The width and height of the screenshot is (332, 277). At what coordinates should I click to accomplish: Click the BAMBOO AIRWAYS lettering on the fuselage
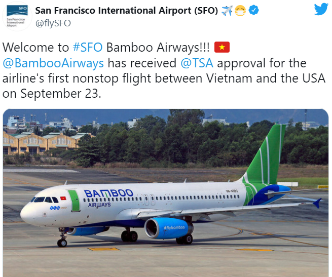[x=108, y=197]
